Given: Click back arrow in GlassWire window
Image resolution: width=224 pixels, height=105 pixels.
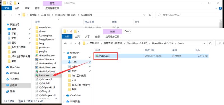Looking at the screenshot, I should (5, 15).
